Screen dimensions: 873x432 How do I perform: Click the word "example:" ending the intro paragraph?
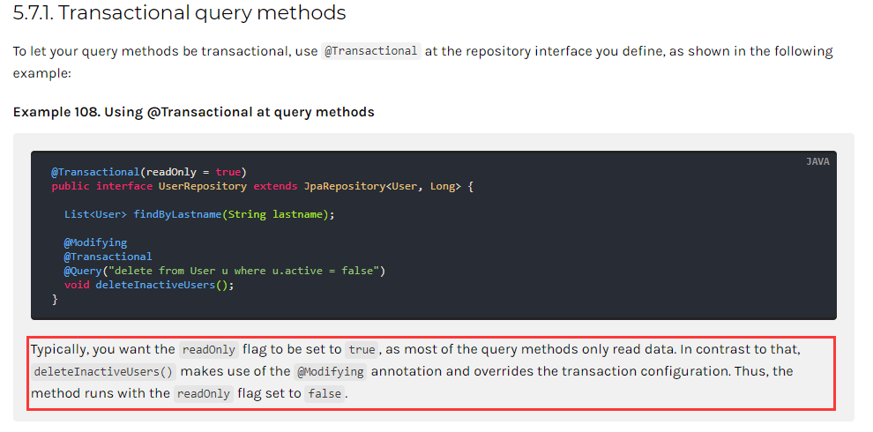(42, 73)
